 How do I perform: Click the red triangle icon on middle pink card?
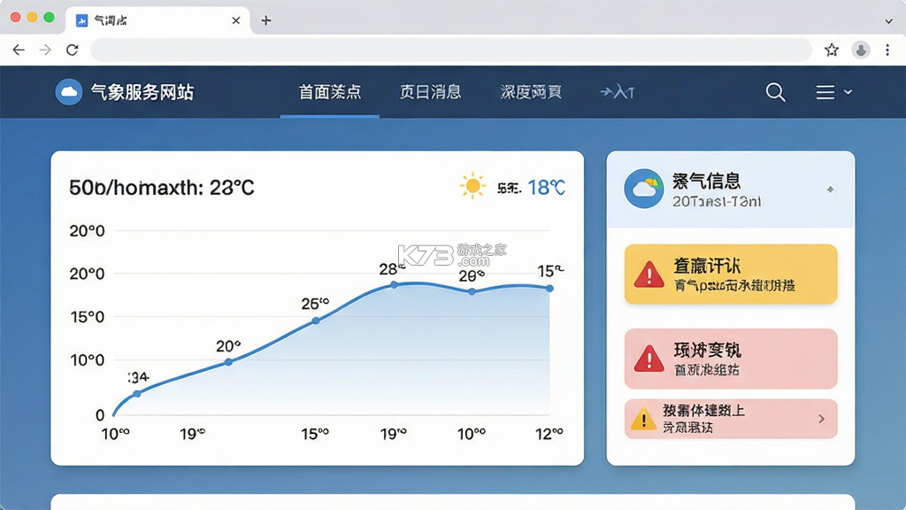(649, 359)
